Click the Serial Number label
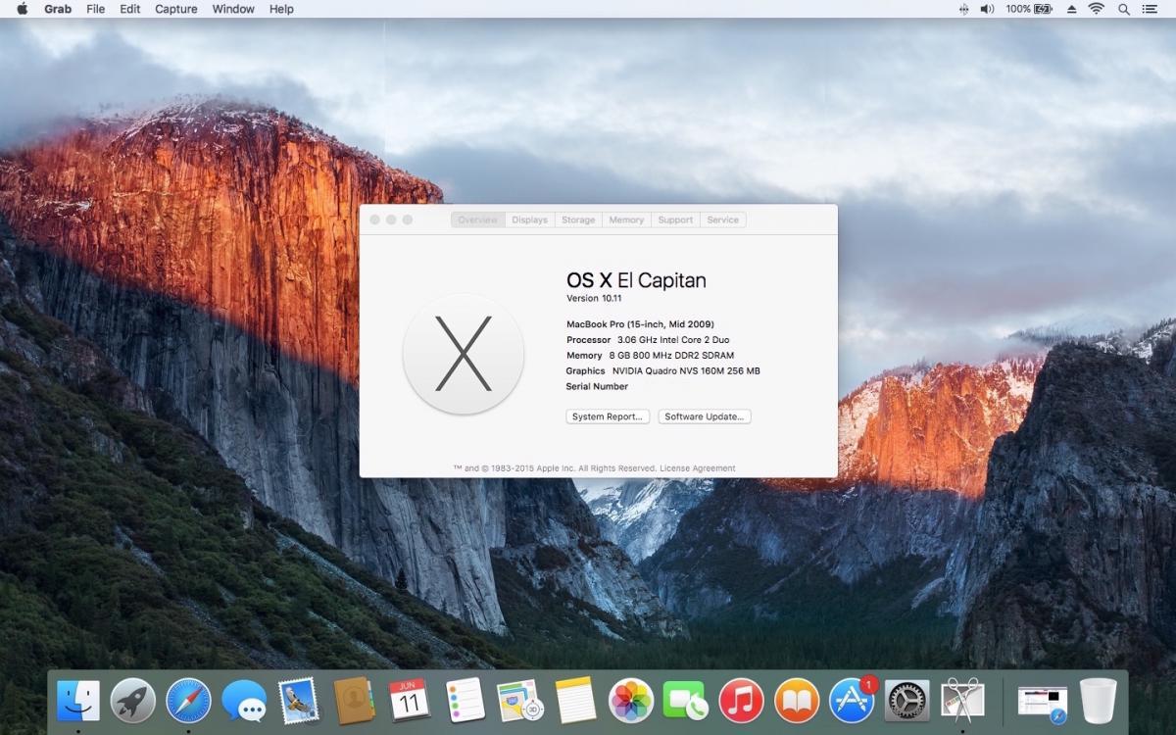This screenshot has height=735, width=1176. point(597,387)
